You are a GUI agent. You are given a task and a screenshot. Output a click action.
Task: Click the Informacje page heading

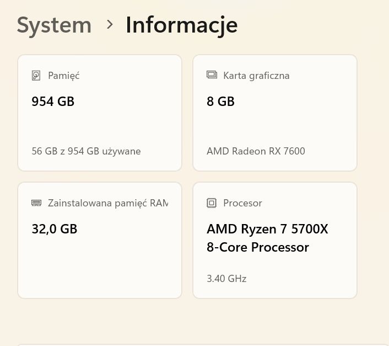(x=182, y=26)
